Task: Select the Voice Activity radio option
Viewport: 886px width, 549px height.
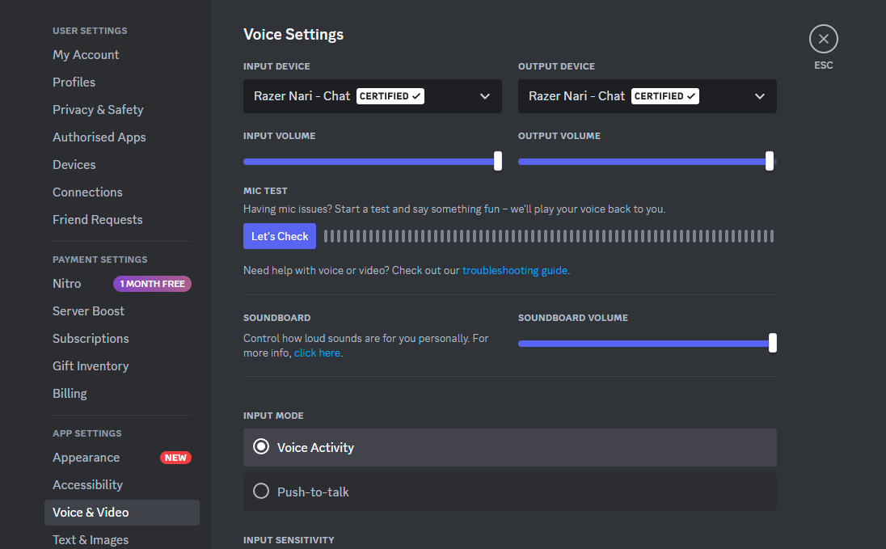Action: [x=261, y=447]
